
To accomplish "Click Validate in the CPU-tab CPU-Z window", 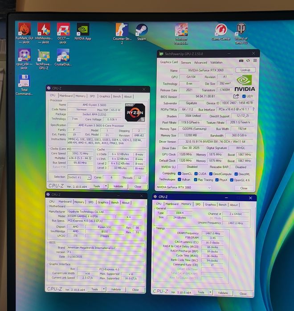I will pos(118,186).
